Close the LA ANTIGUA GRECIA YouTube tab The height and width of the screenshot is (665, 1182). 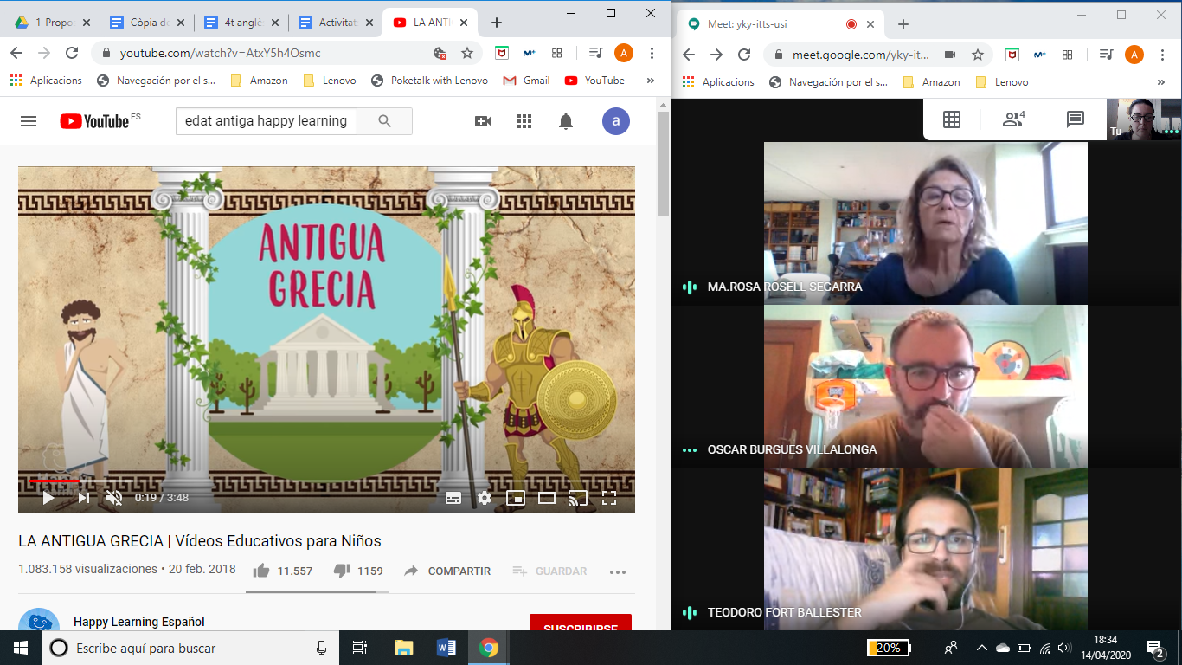(463, 23)
